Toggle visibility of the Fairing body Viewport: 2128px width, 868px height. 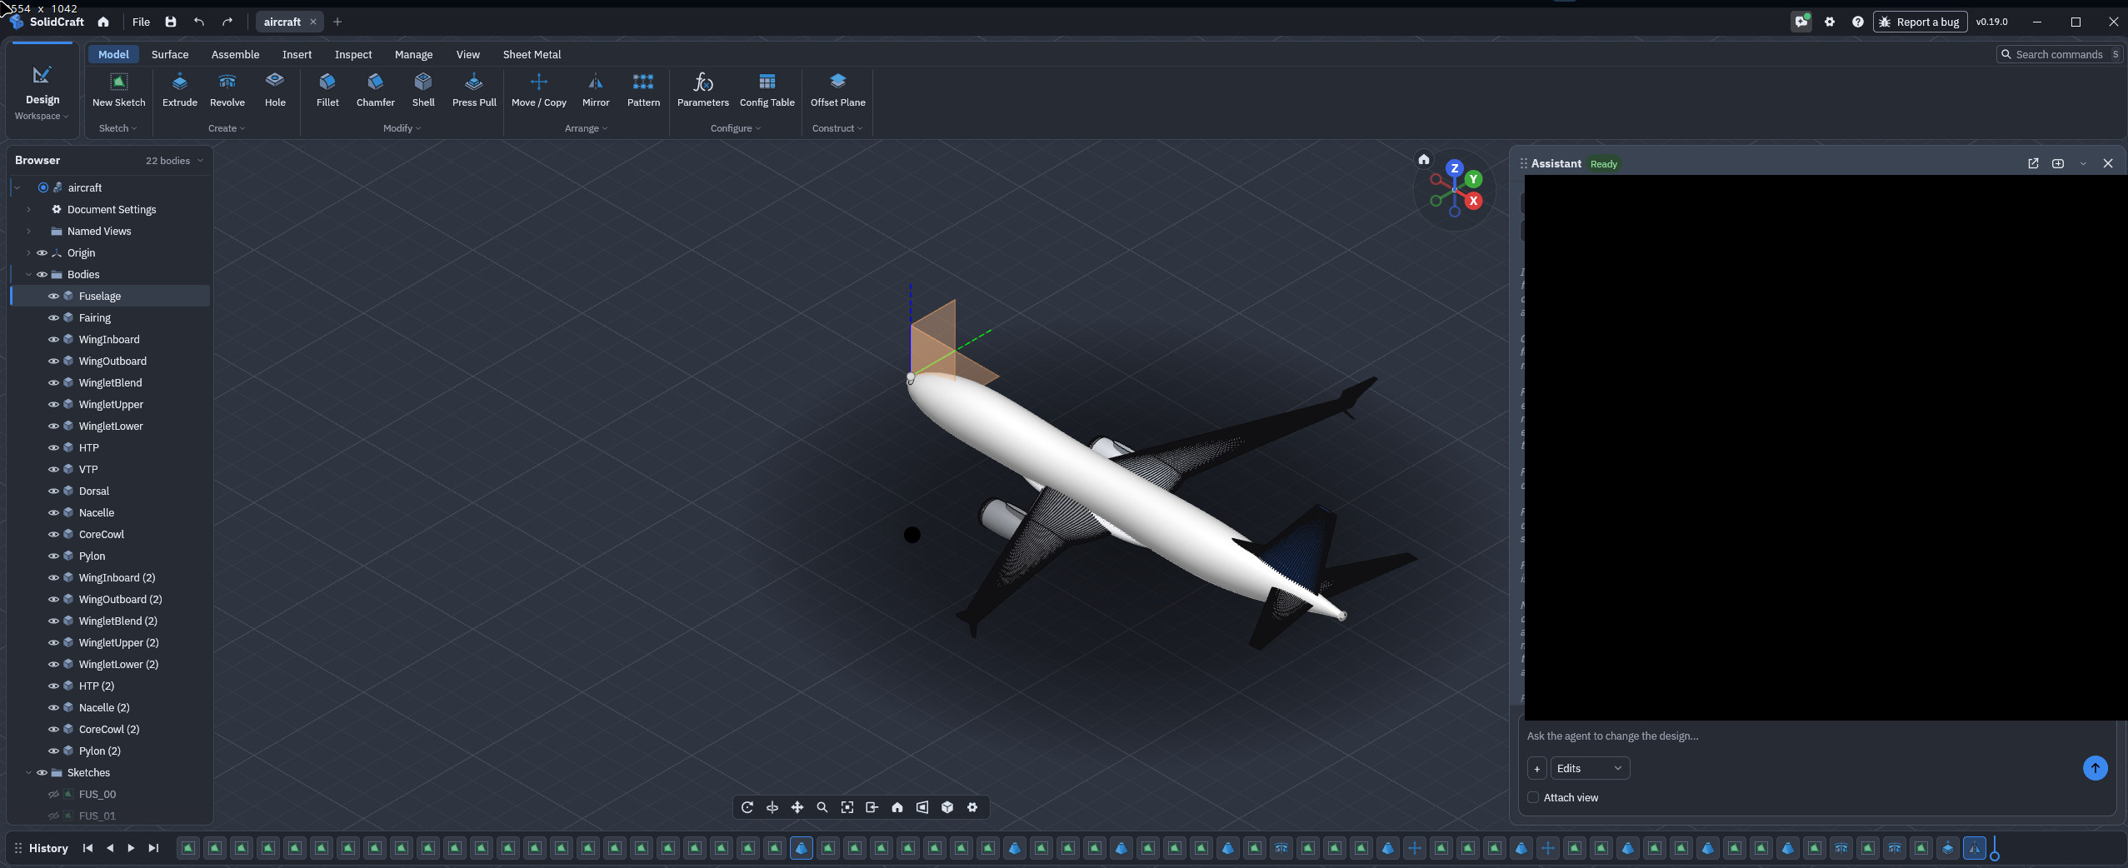pos(53,317)
